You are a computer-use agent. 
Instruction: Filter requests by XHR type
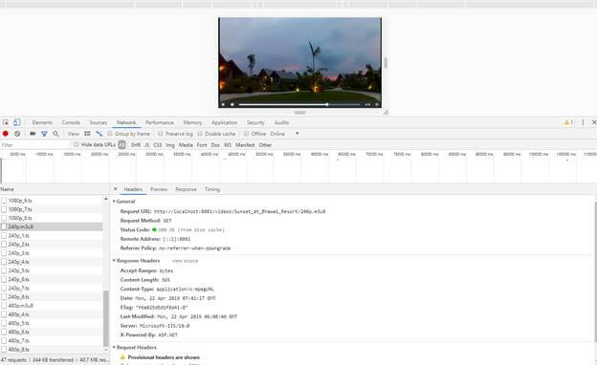(136, 145)
